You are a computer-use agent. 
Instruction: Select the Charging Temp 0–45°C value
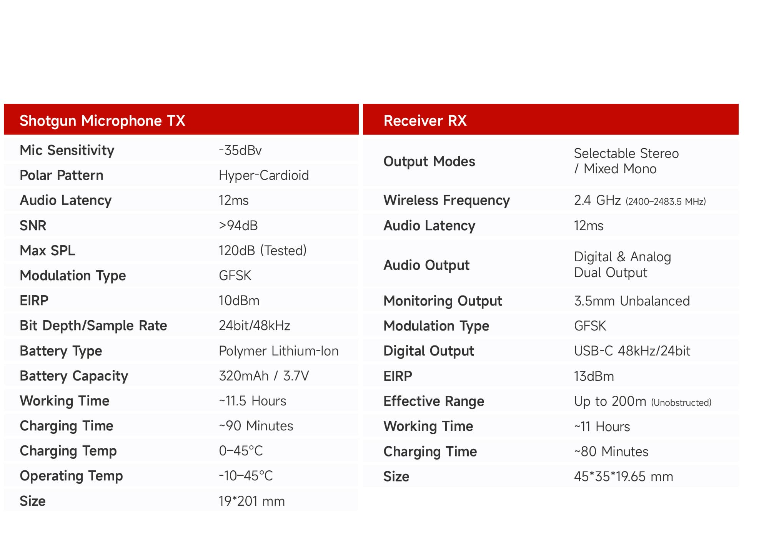(x=241, y=450)
